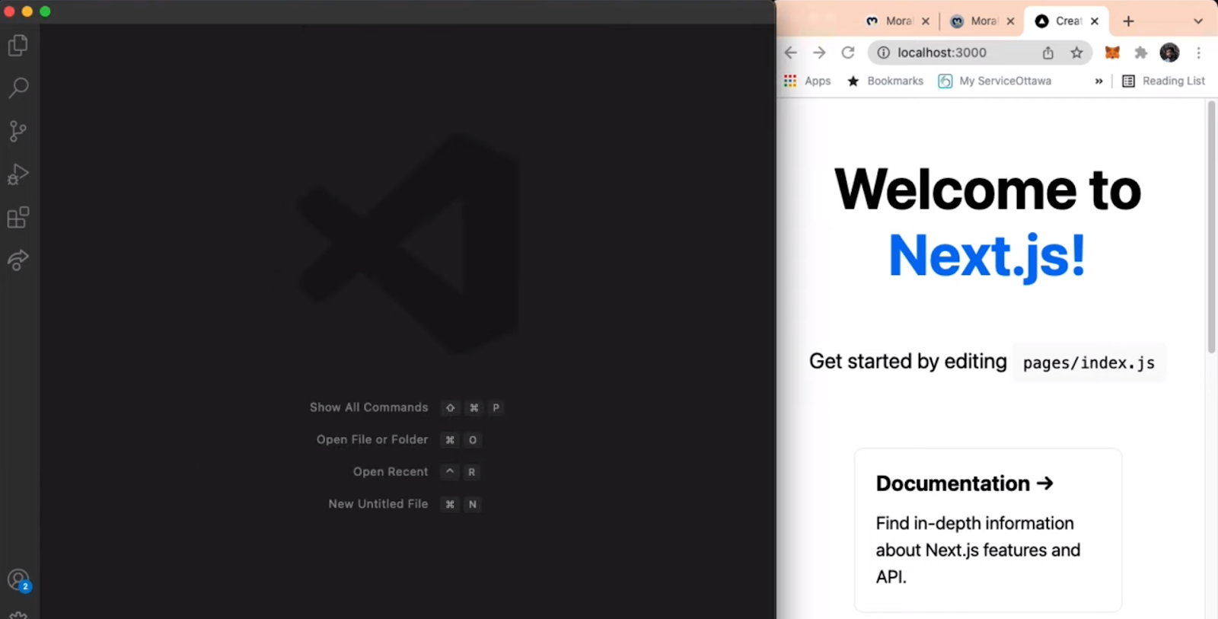Open the Extensions view in VS Code
The image size is (1218, 619).
tap(18, 218)
